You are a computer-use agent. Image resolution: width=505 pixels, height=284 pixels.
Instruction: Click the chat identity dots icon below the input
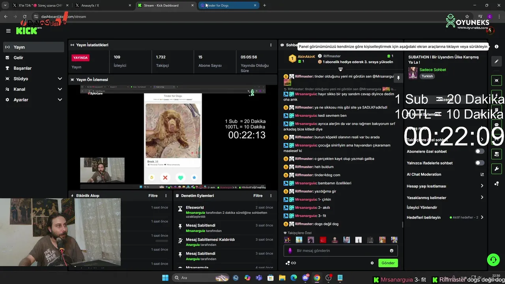[x=288, y=263]
